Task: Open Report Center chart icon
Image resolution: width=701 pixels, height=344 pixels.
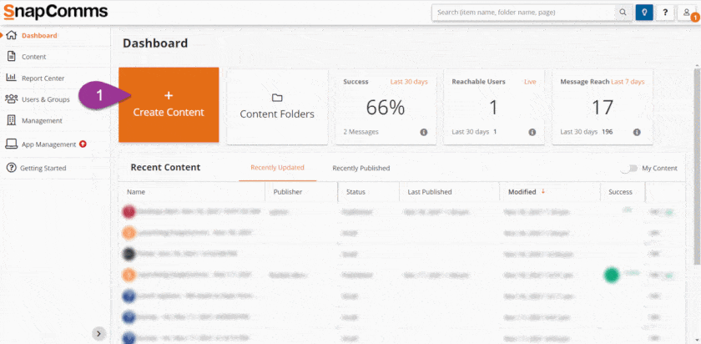Action: 11,78
